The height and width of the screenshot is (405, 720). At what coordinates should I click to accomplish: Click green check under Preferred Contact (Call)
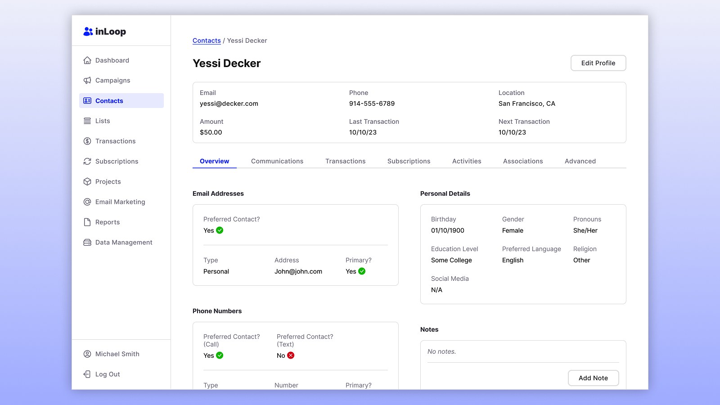[x=220, y=355]
